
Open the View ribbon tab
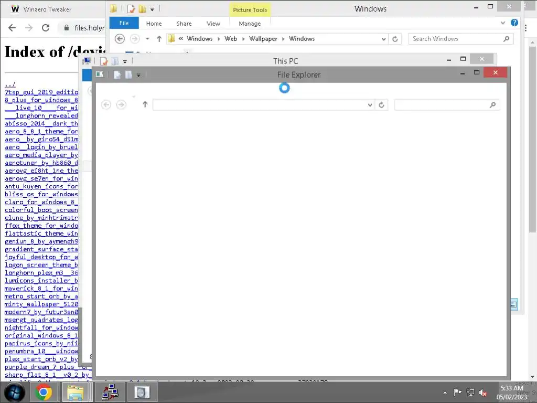[x=213, y=23]
